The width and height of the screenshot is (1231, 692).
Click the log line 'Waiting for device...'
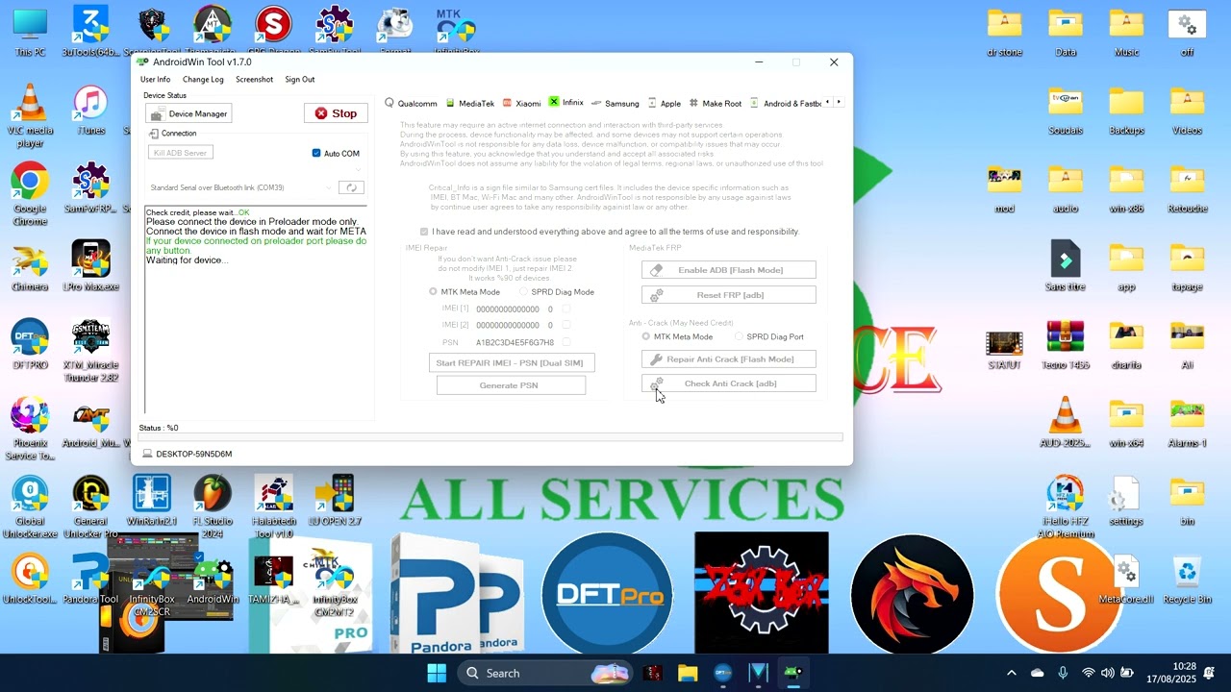[x=187, y=260]
